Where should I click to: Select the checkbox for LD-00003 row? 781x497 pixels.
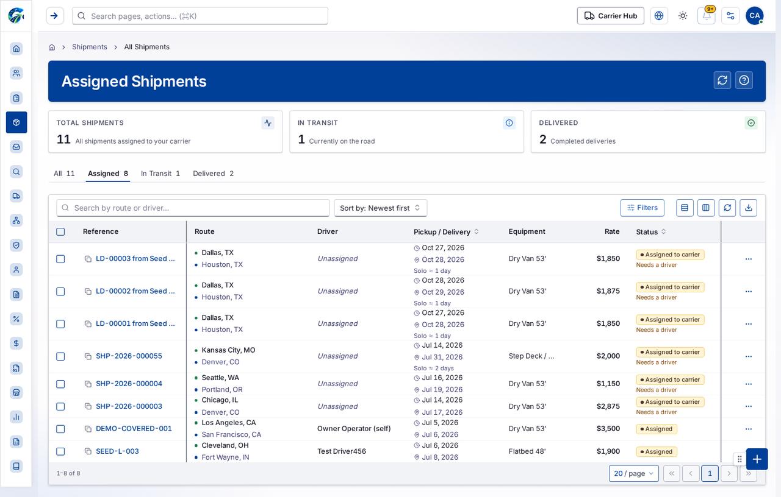60,259
